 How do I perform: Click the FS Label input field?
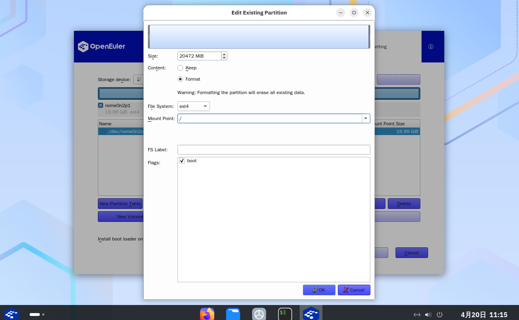pyautogui.click(x=274, y=150)
